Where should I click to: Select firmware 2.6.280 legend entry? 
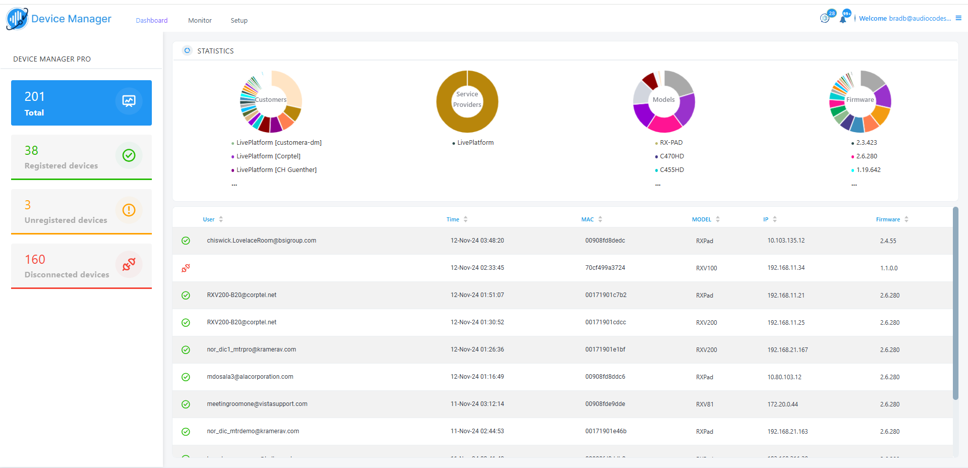tap(864, 156)
